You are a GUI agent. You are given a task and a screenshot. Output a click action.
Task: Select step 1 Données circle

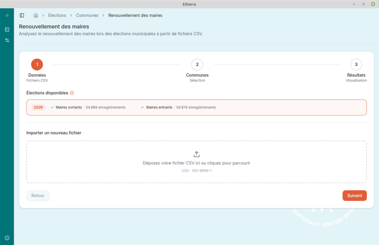[37, 64]
